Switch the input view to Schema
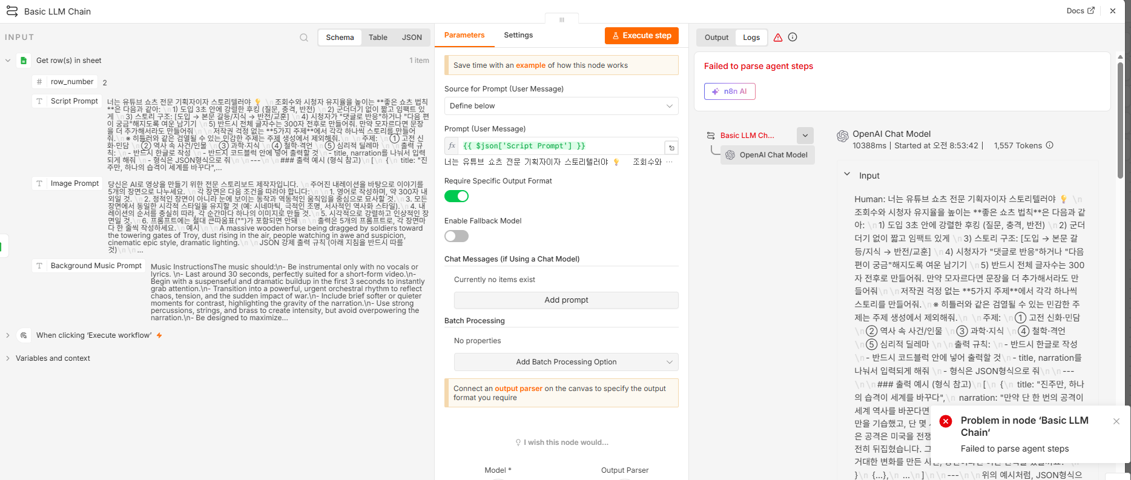The image size is (1131, 480). click(340, 38)
